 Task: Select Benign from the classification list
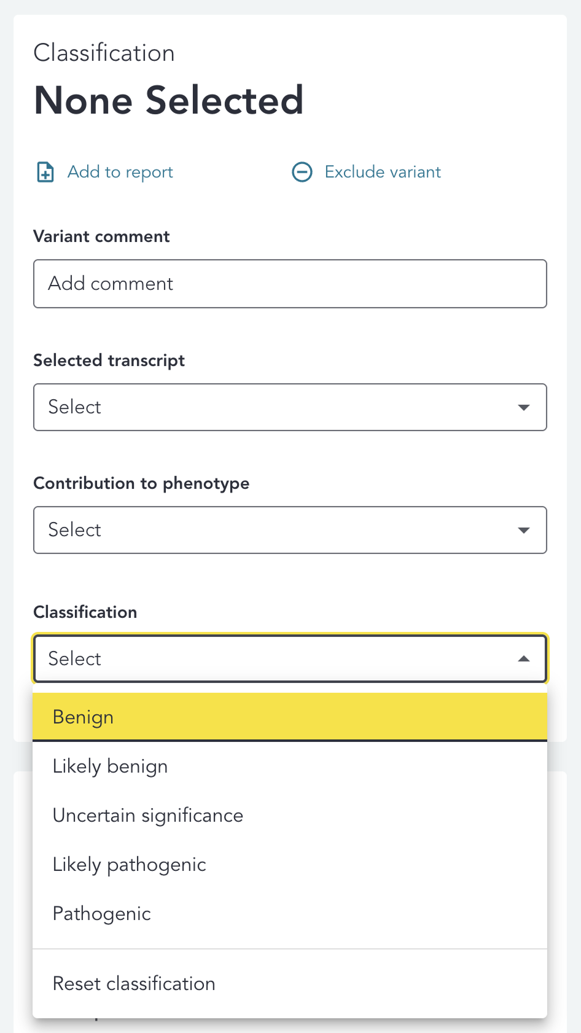tap(84, 717)
